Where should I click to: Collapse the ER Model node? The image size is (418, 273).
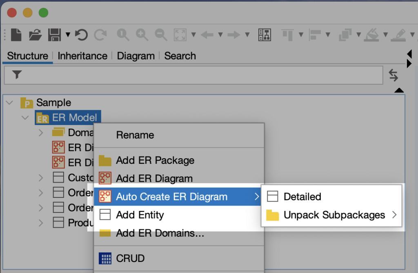(x=25, y=118)
